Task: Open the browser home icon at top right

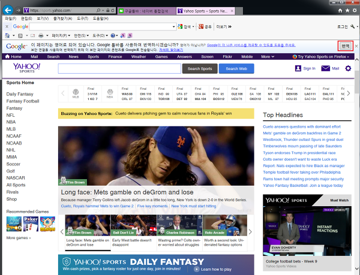Action: coord(340,11)
